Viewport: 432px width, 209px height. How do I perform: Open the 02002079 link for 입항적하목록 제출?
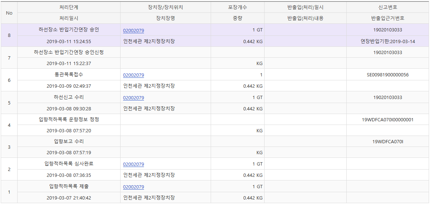(133, 187)
